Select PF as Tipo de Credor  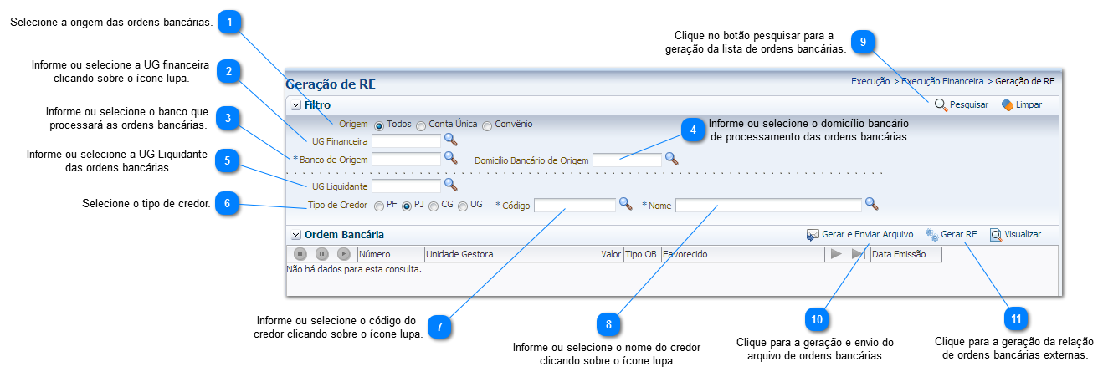tap(379, 206)
